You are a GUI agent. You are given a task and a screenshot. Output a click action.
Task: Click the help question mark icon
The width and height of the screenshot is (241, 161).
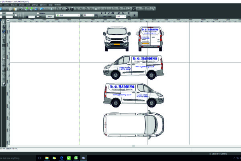pyautogui.click(x=51, y=9)
